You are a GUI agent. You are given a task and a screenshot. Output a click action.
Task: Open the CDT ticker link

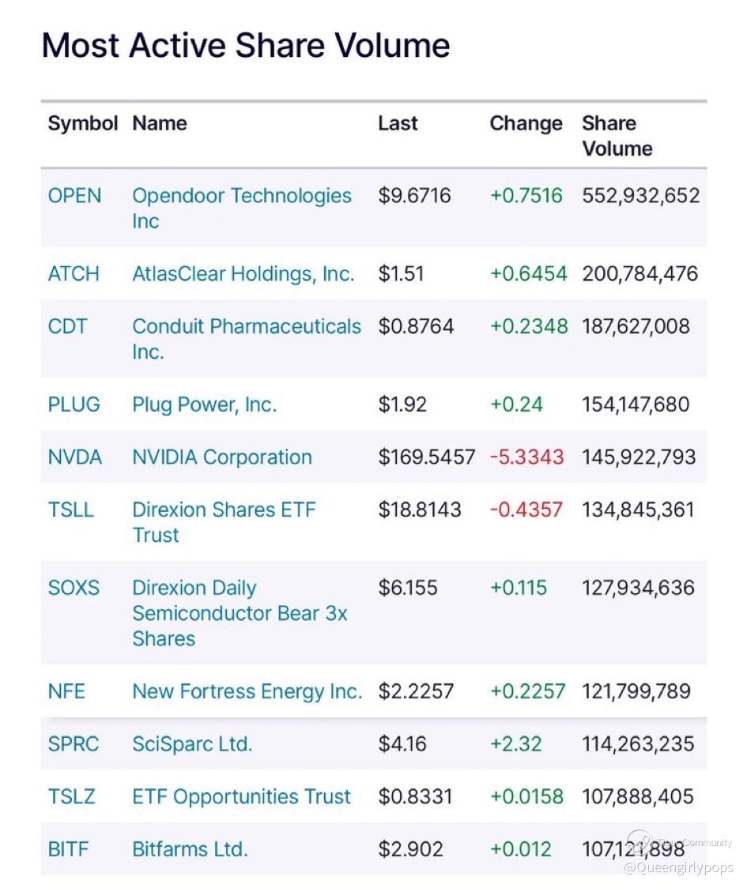67,326
